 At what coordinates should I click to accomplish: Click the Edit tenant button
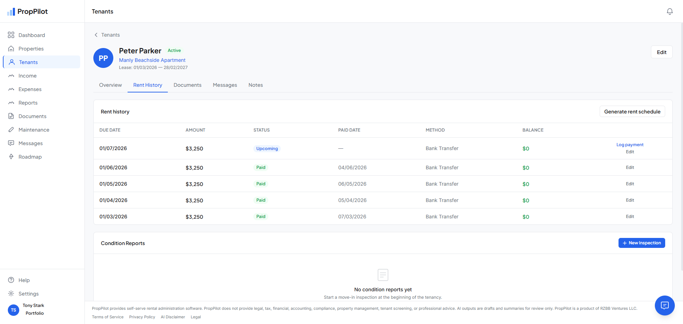tap(662, 52)
